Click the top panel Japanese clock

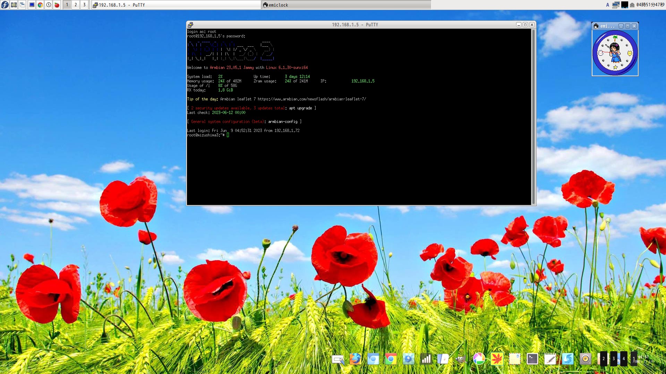(x=650, y=5)
